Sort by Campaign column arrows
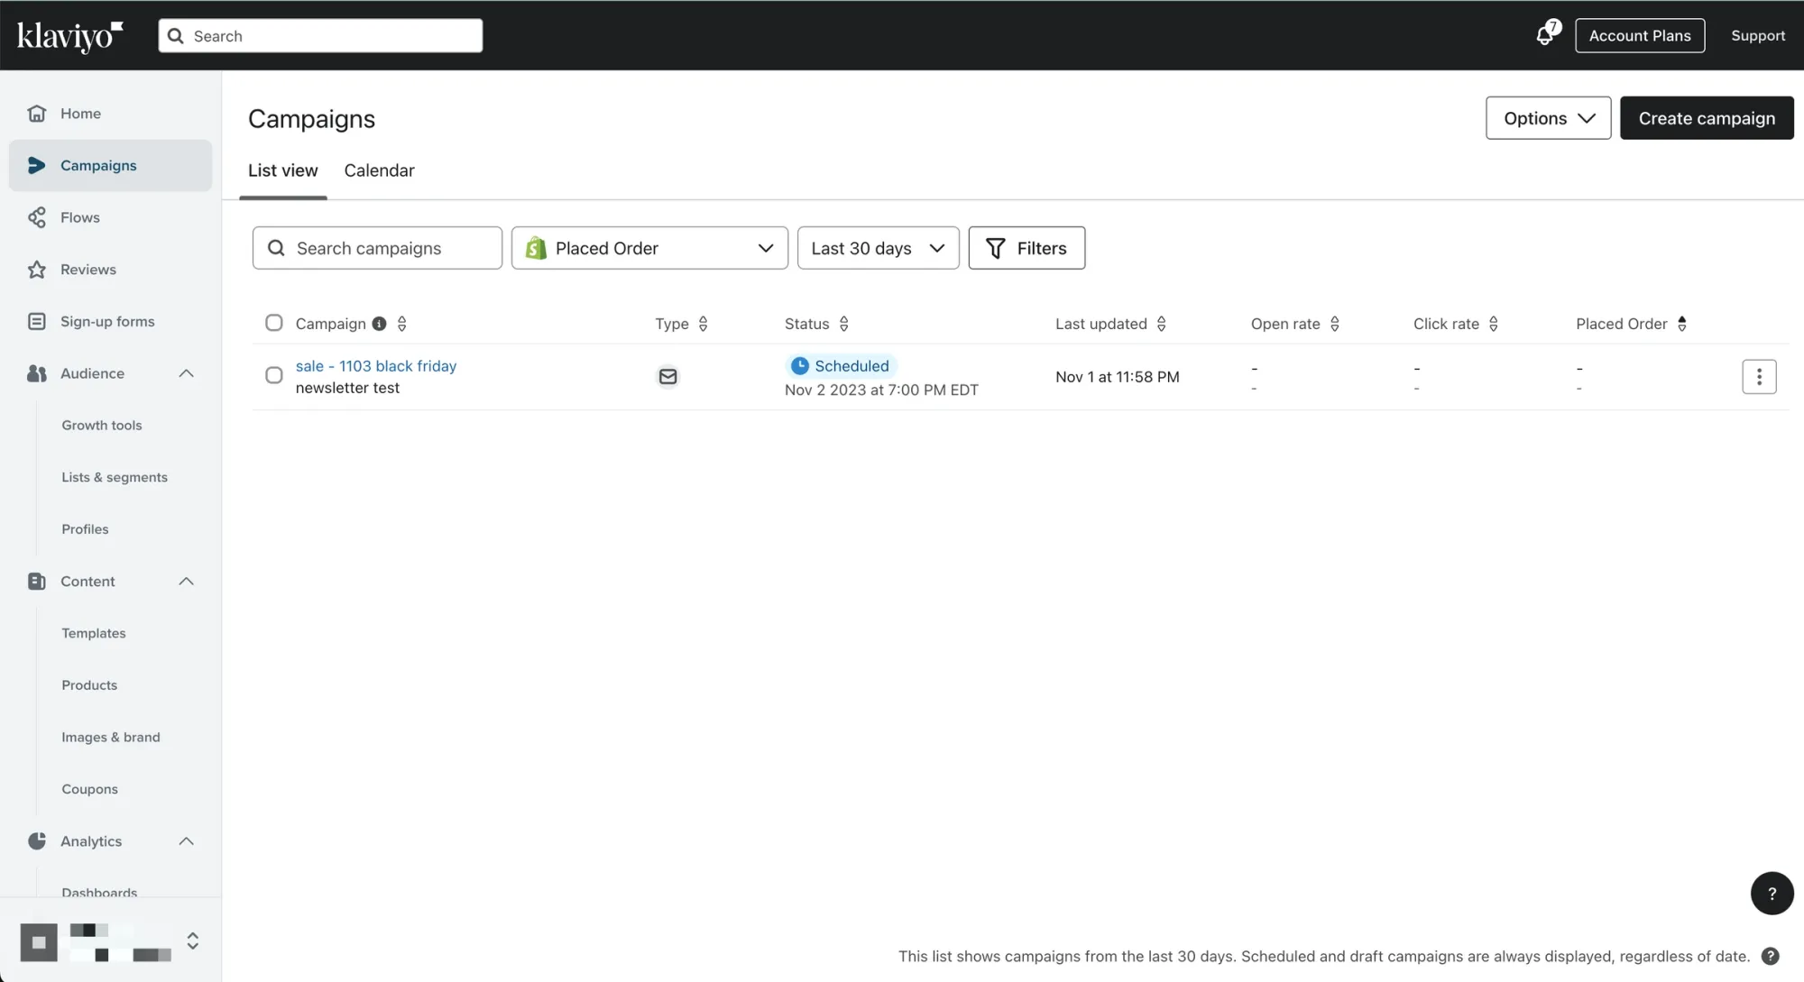The width and height of the screenshot is (1804, 982). [402, 324]
